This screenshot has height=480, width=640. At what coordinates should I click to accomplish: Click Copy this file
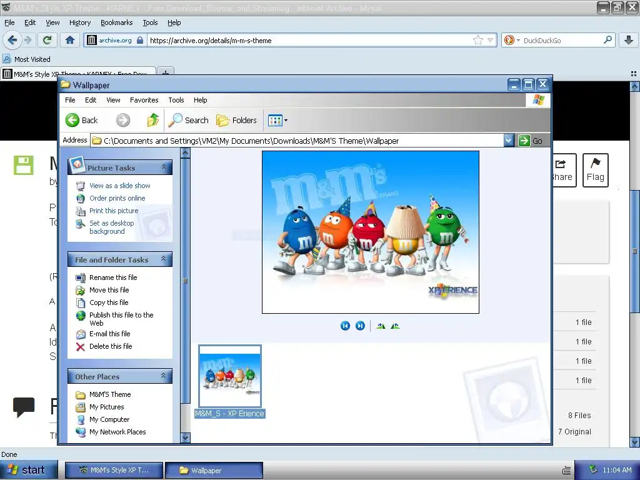point(109,302)
